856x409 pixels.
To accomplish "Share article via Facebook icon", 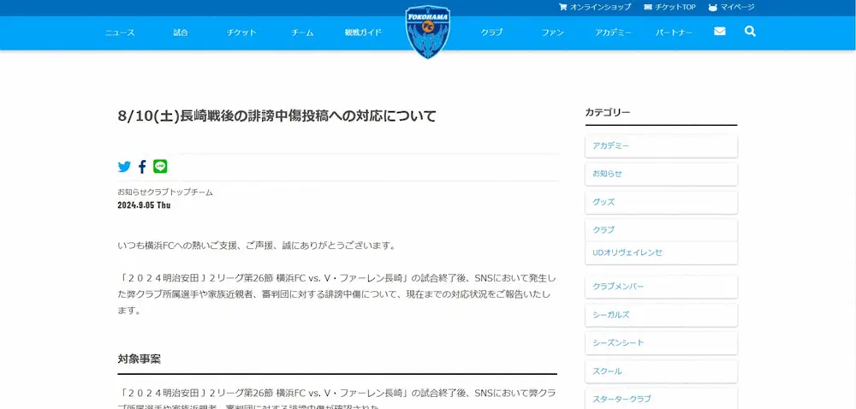I will click(142, 167).
